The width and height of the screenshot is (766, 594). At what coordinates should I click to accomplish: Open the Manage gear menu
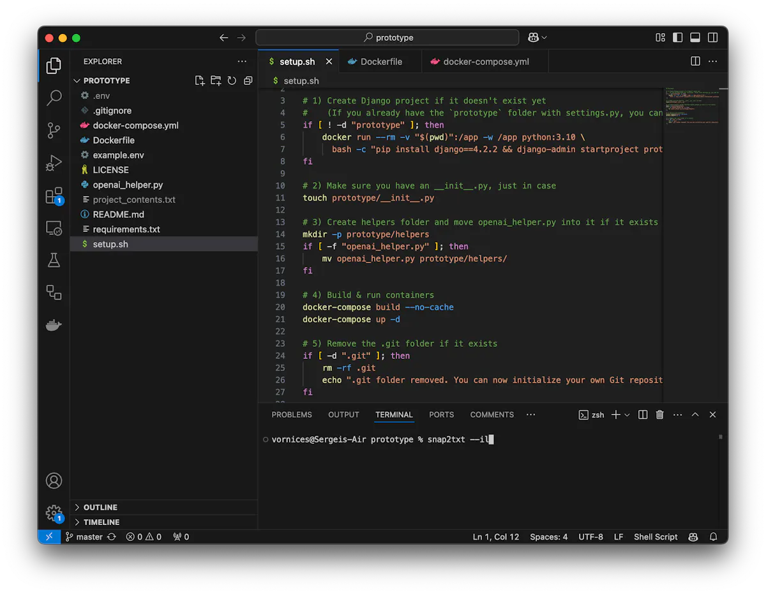coord(54,513)
